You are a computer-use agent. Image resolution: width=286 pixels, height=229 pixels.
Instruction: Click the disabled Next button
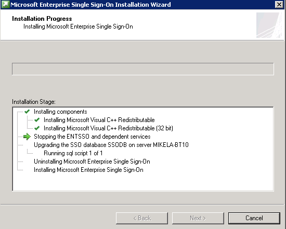point(198,218)
